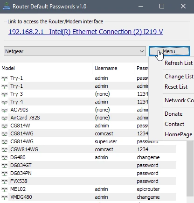Click the dropdown arrow of brand combo box

142,51
